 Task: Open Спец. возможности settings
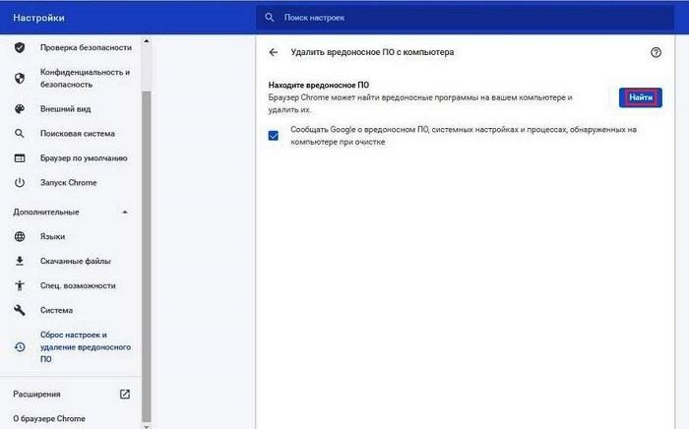click(x=78, y=286)
